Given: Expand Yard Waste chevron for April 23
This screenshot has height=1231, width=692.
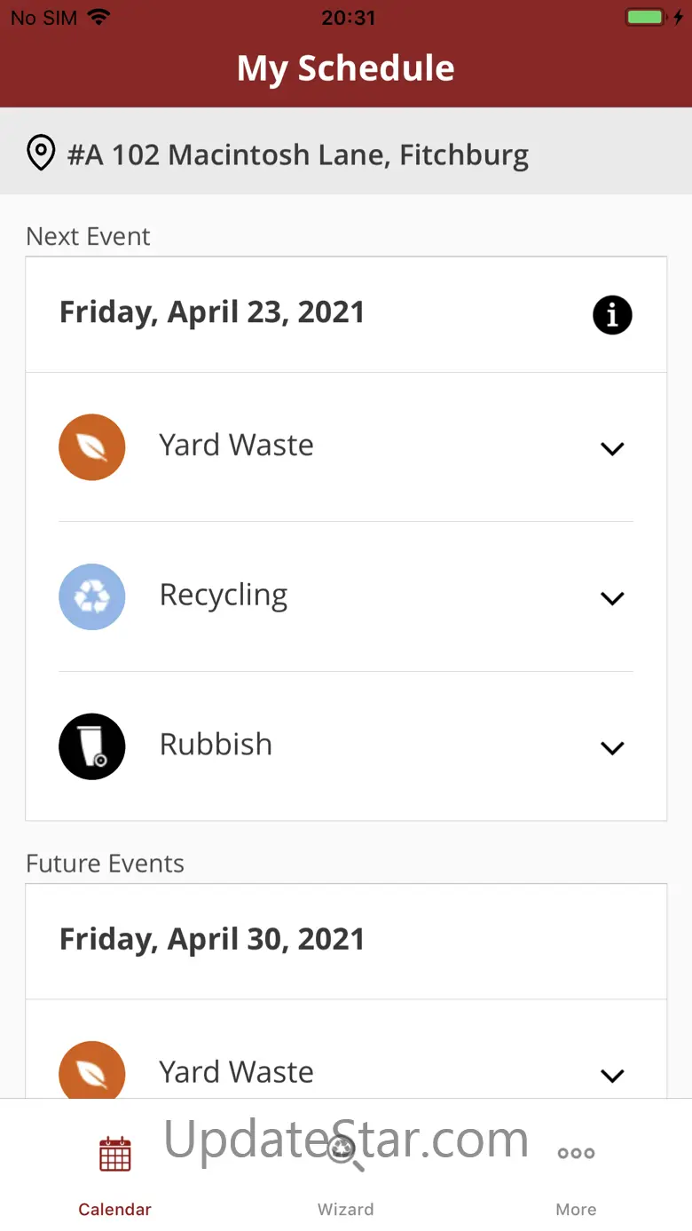Looking at the screenshot, I should click(612, 448).
